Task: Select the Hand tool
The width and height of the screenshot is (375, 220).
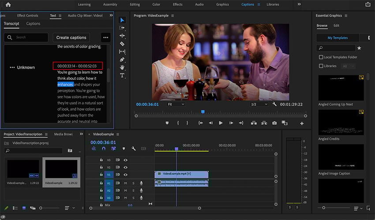Action: [122, 67]
